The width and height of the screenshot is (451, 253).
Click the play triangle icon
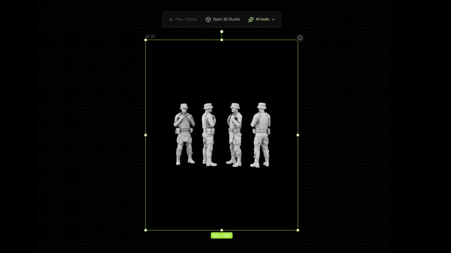coord(171,19)
